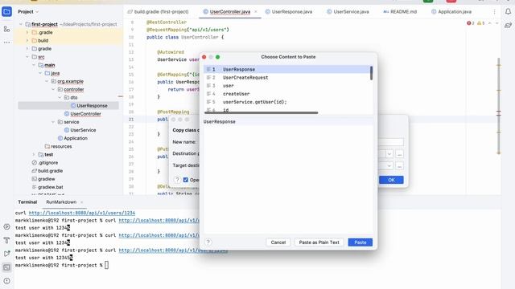The image size is (515, 289).
Task: Click the New name input field
Action: [390, 142]
